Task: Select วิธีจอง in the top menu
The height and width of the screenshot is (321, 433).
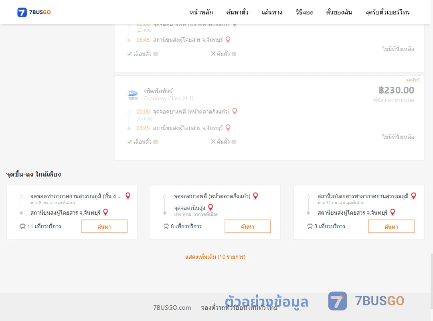Action: 304,12
